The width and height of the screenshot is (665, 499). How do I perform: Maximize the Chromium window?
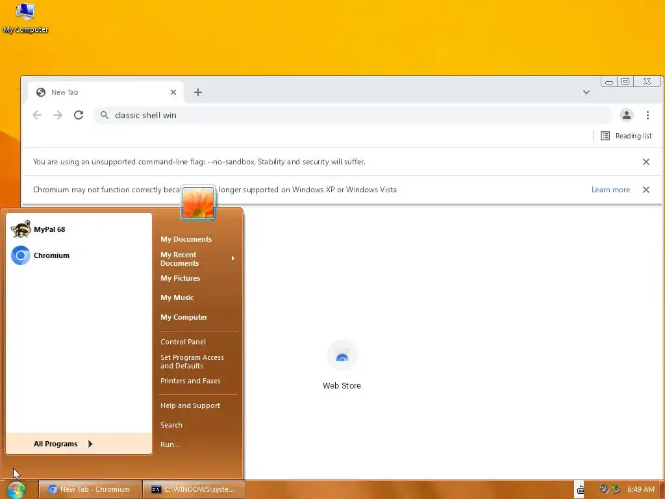click(625, 81)
